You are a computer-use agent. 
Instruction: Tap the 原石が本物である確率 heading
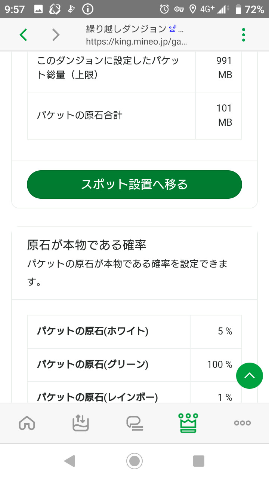[x=87, y=245]
